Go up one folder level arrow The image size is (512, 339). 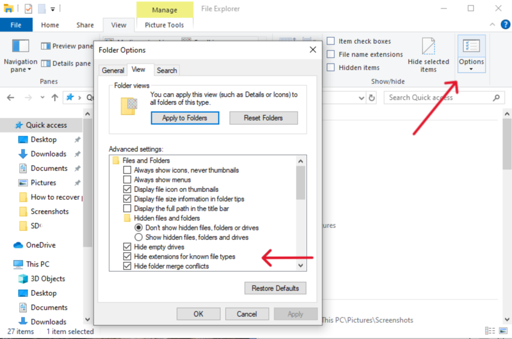pos(55,98)
